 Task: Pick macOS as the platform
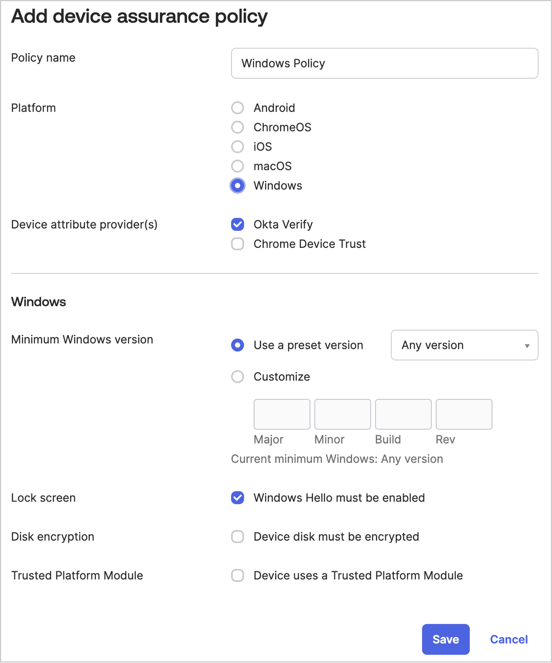point(237,166)
